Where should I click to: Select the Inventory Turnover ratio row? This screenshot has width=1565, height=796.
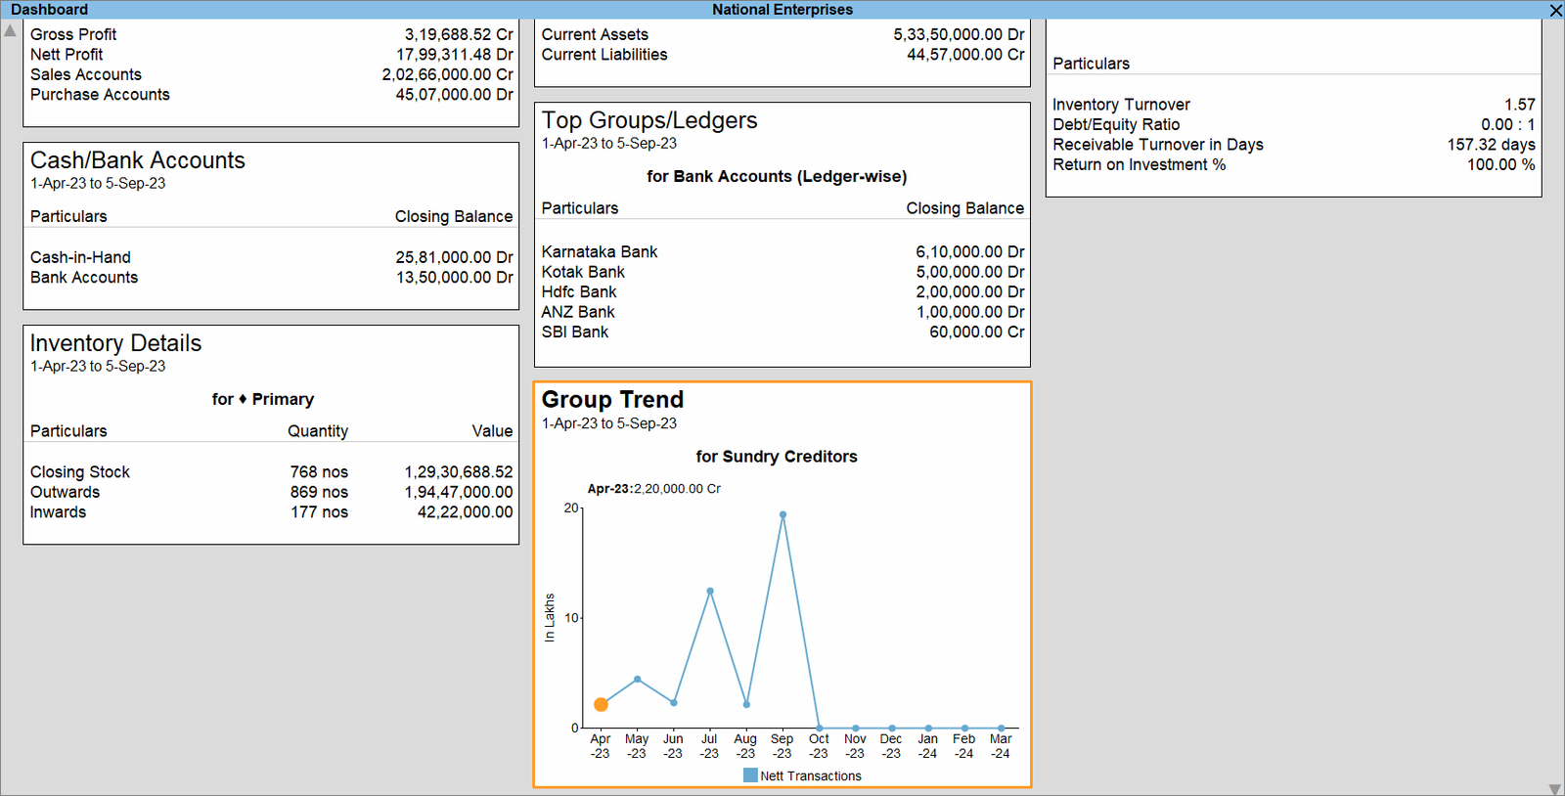[1293, 105]
